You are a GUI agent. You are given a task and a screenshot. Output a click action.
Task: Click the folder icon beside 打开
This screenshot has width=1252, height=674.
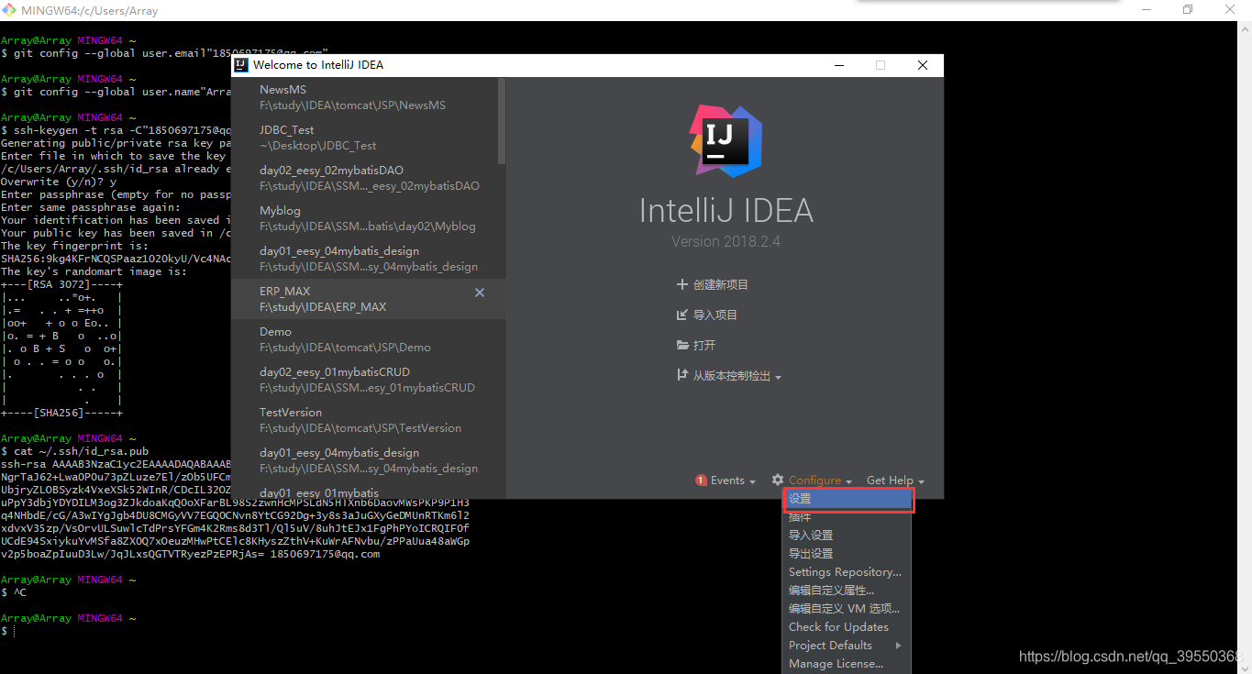(x=682, y=345)
